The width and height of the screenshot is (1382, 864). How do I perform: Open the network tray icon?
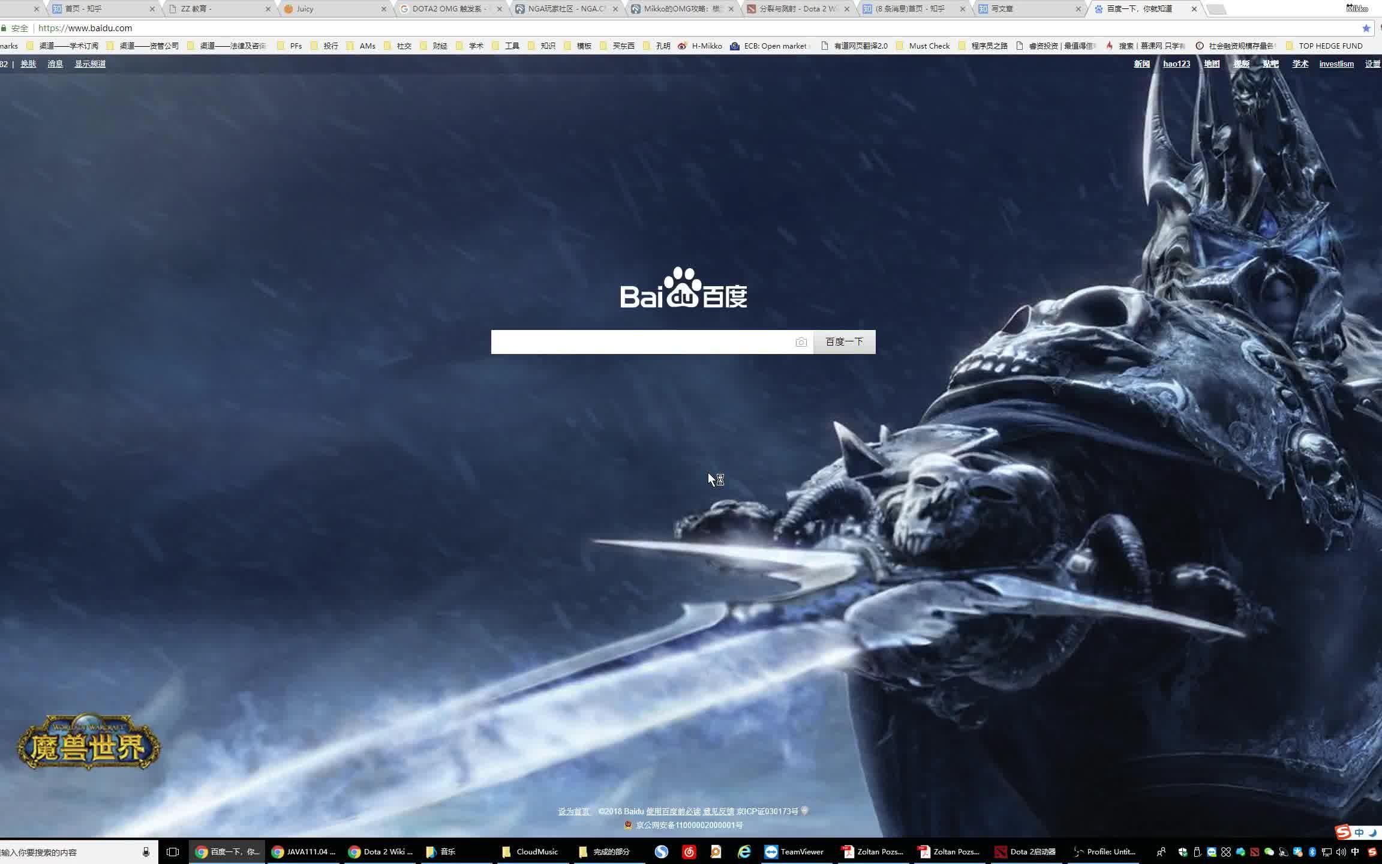[x=1327, y=852]
